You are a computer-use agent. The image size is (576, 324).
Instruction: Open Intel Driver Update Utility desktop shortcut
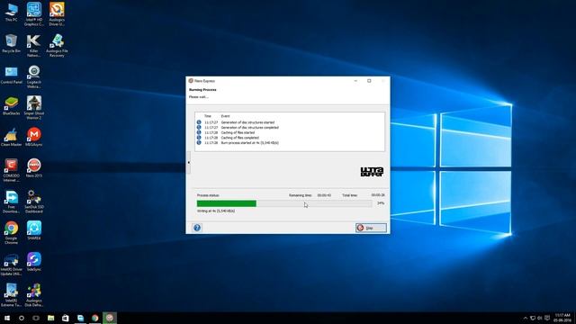coord(11,264)
